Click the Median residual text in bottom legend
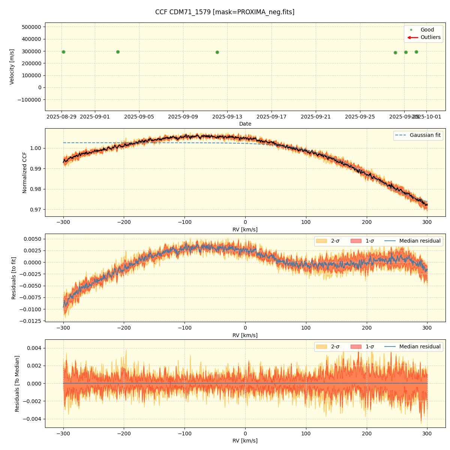 point(420,347)
